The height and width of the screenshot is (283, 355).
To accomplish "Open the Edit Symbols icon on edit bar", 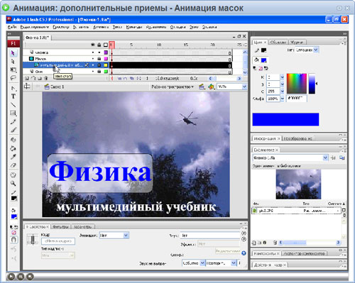I will pos(211,87).
